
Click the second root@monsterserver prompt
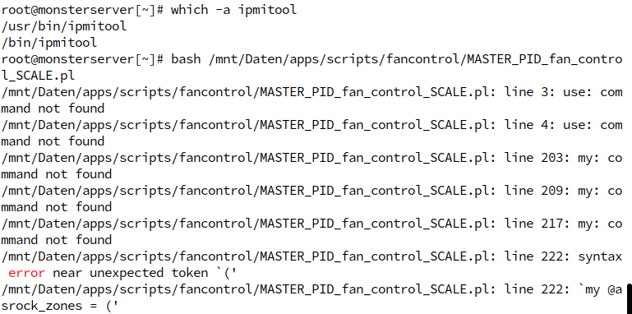pyautogui.click(x=82, y=59)
